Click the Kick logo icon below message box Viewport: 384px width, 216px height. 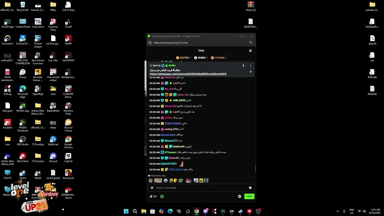click(162, 196)
